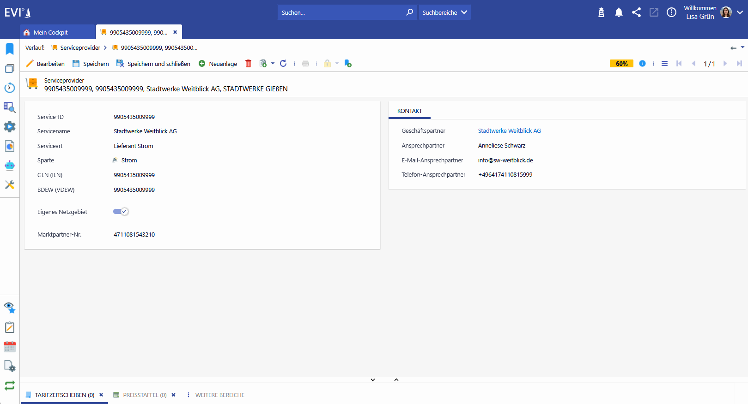
Task: Expand the Suchbereiche dropdown
Action: click(444, 12)
